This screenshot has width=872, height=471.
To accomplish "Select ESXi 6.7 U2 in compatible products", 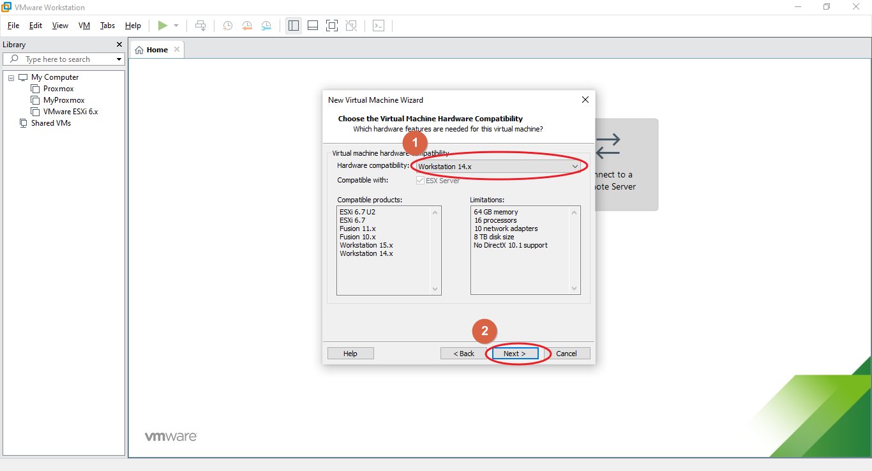I will pyautogui.click(x=357, y=212).
